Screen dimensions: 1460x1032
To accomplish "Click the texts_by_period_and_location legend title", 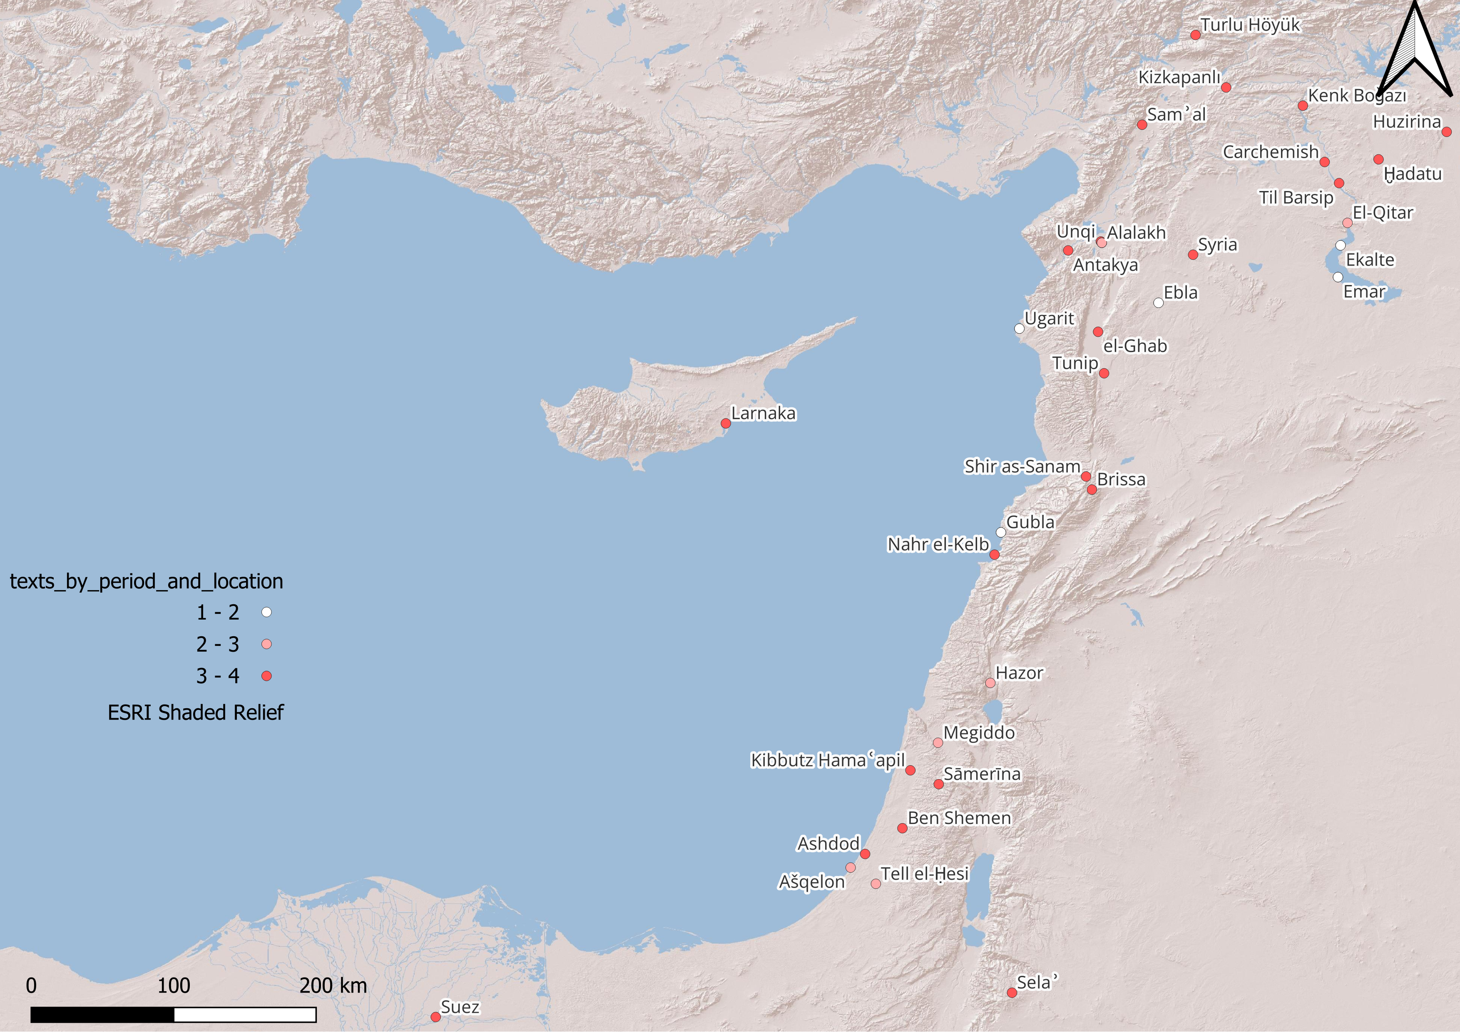I will (146, 581).
